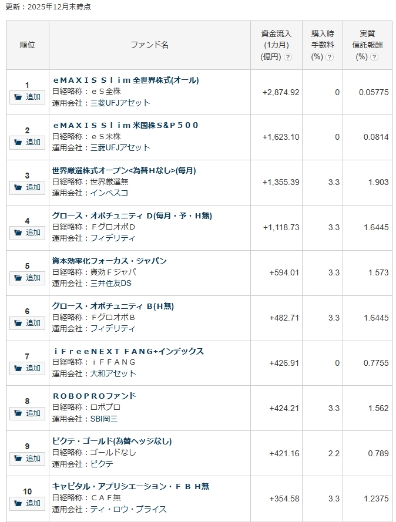
Task: Click 運用会社:大和アセット text
Action: (94, 374)
